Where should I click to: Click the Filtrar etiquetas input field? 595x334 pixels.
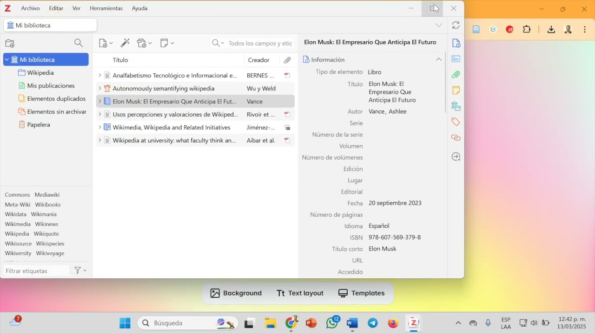point(36,270)
